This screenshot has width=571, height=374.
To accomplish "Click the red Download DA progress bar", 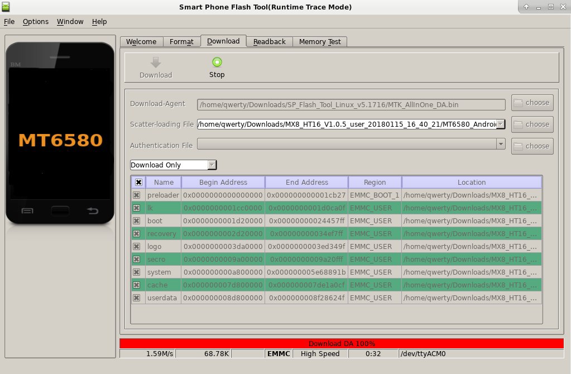I will (342, 343).
